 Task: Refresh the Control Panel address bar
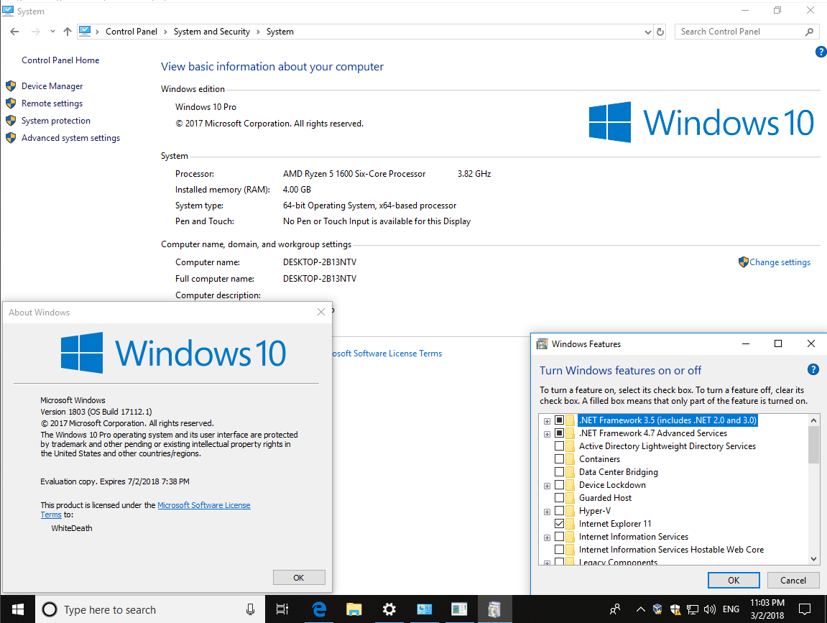(x=660, y=32)
